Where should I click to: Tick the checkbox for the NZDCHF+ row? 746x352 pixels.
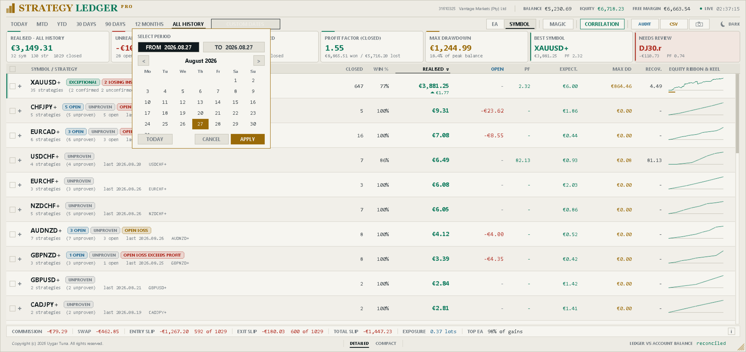(13, 210)
